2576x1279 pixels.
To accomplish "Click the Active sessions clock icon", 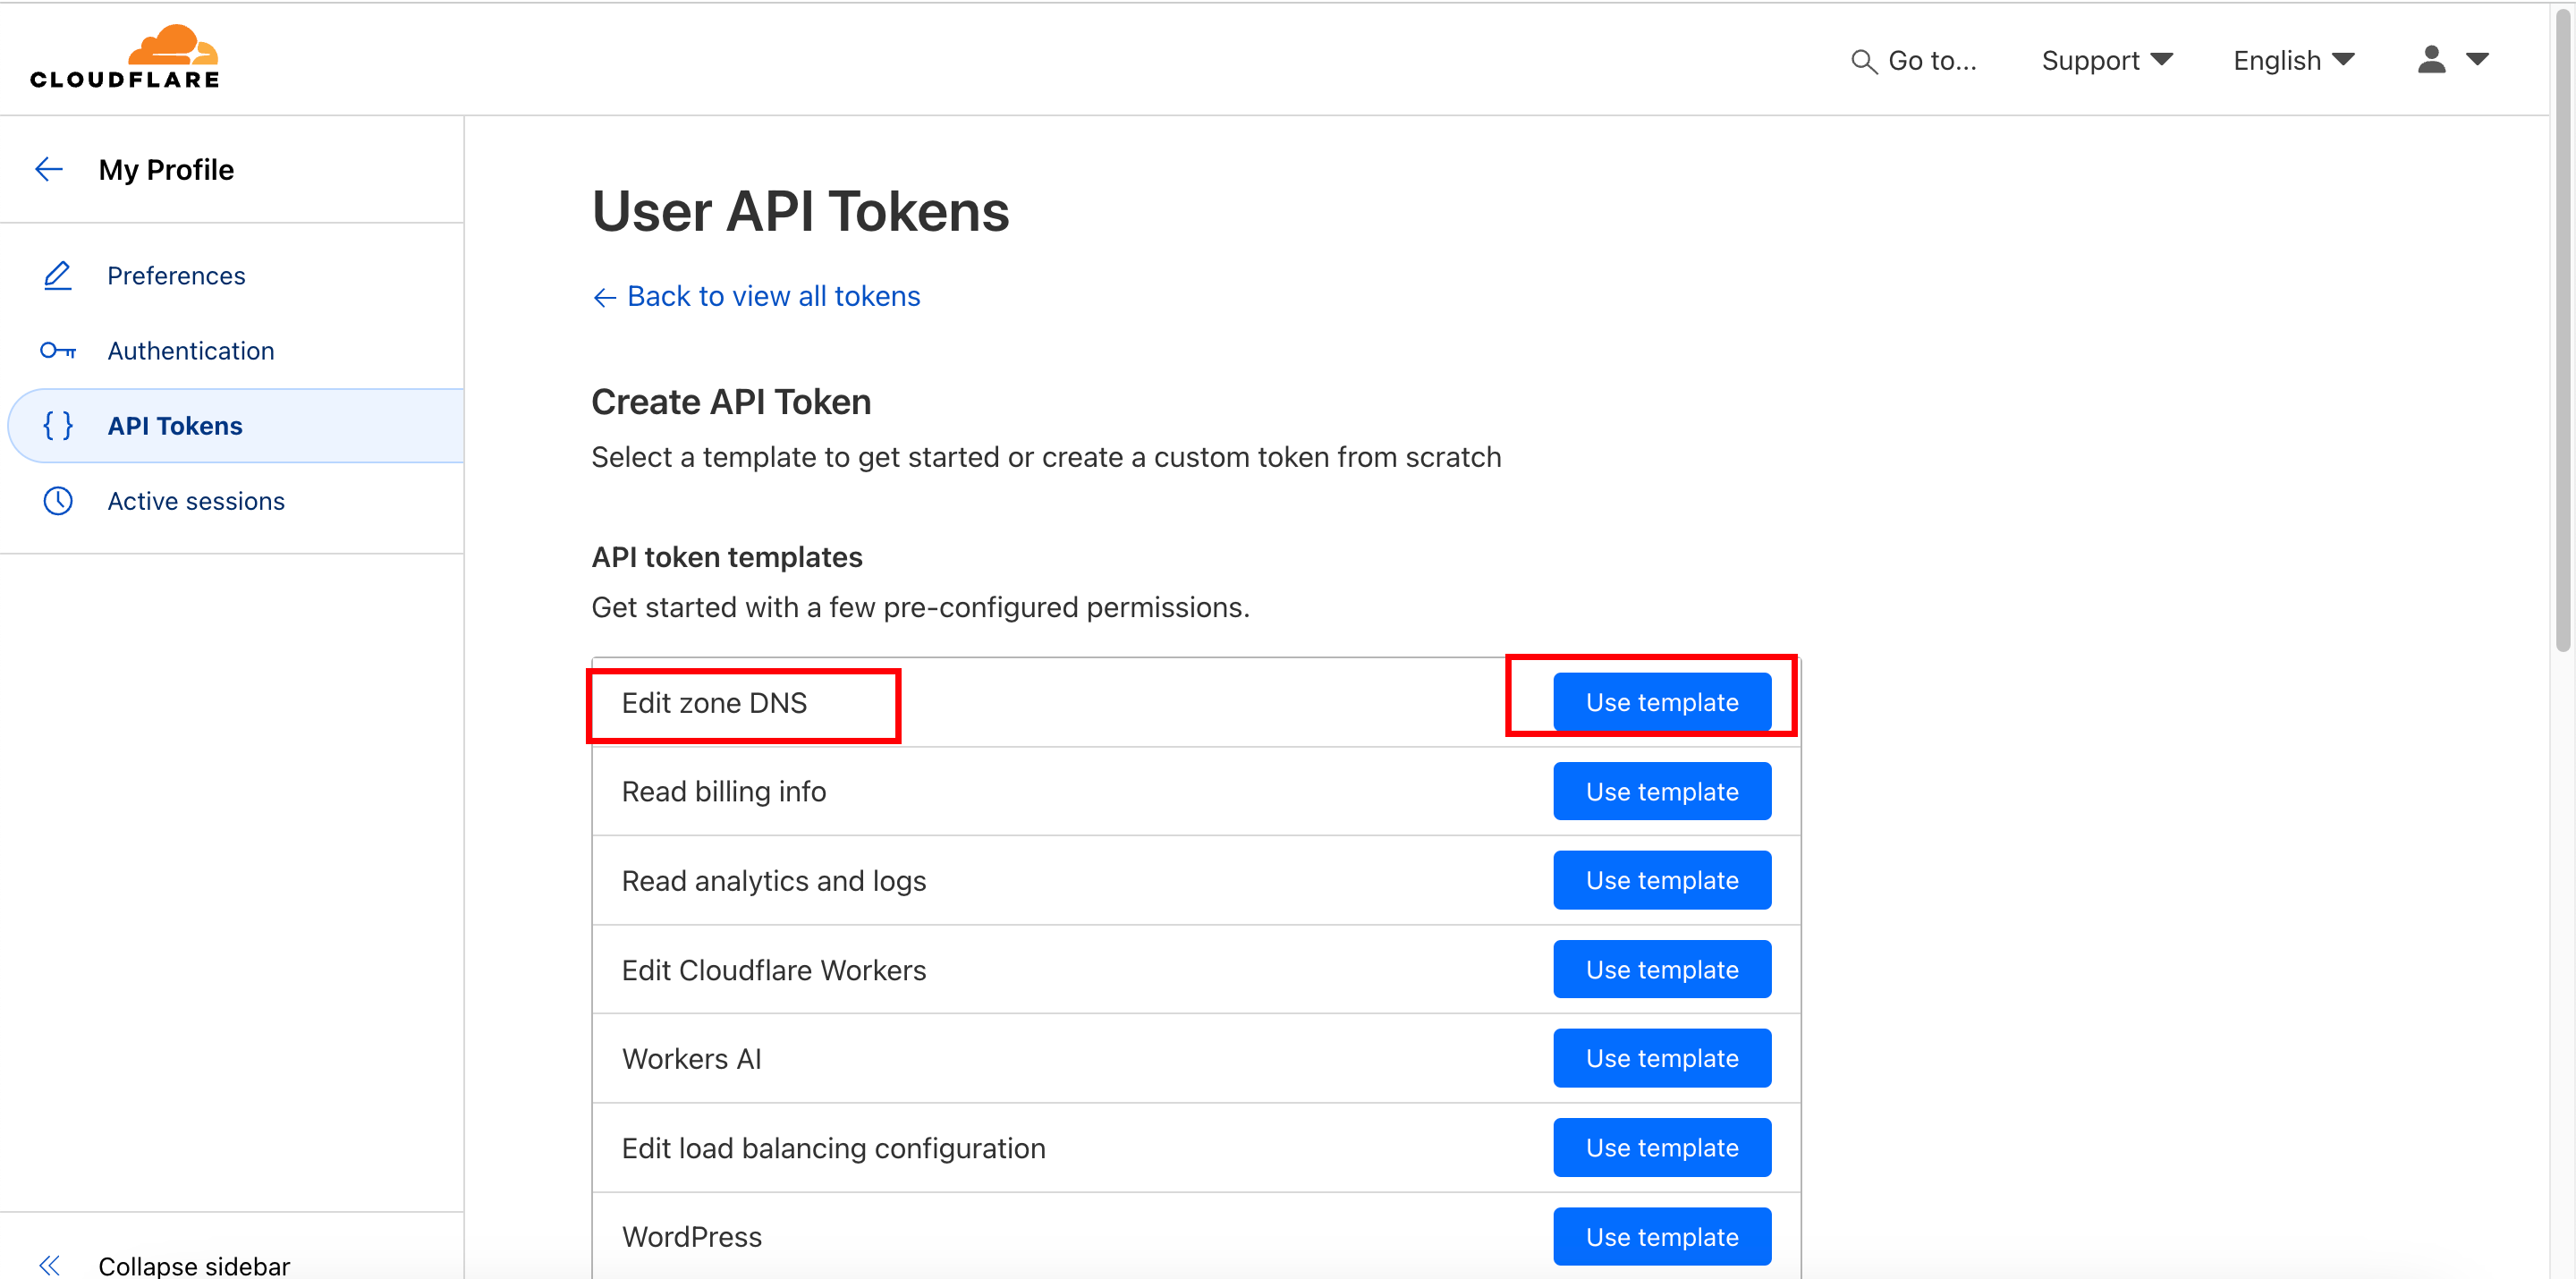I will pyautogui.click(x=58, y=501).
